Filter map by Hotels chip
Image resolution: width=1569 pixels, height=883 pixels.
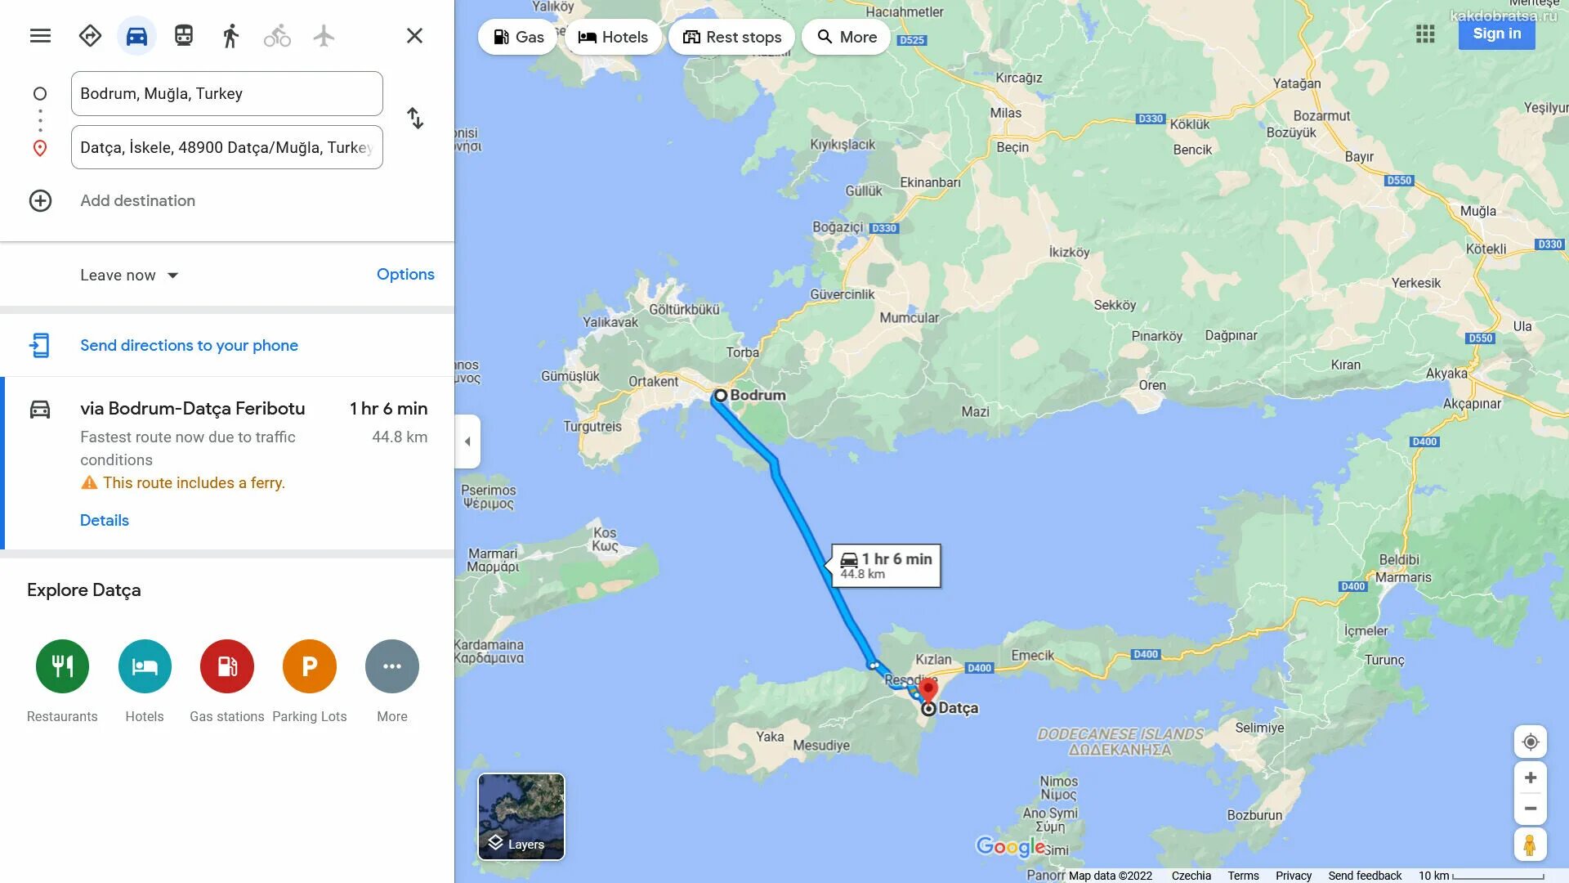click(613, 37)
